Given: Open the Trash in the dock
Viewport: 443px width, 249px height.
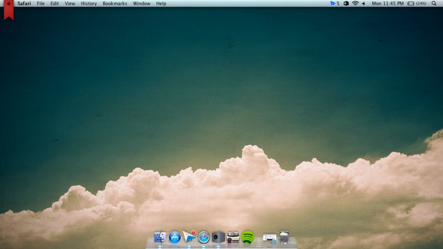Looking at the screenshot, I should click(x=284, y=237).
